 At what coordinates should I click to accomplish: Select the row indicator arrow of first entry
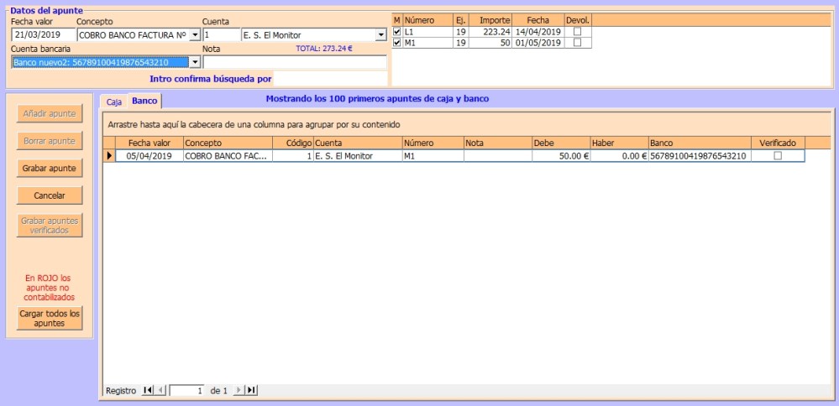tap(108, 156)
